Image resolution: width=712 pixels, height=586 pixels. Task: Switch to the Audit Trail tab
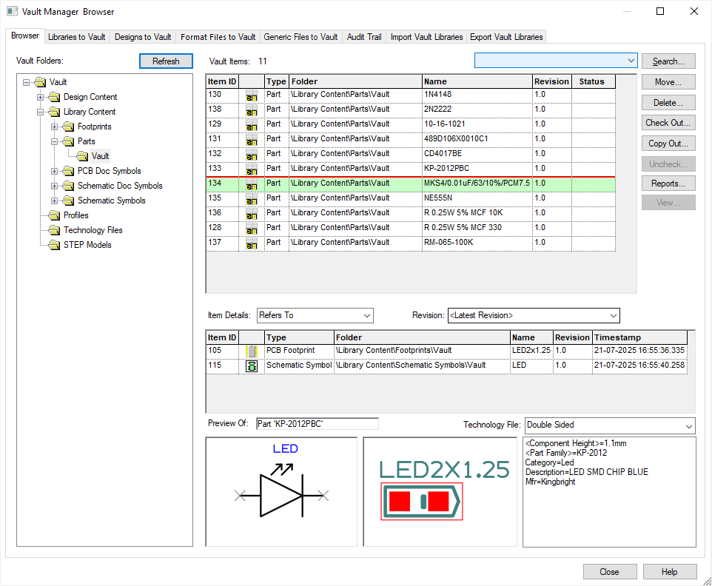pos(363,37)
